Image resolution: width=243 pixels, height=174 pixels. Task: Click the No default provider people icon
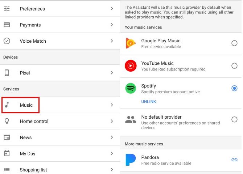[x=131, y=120]
